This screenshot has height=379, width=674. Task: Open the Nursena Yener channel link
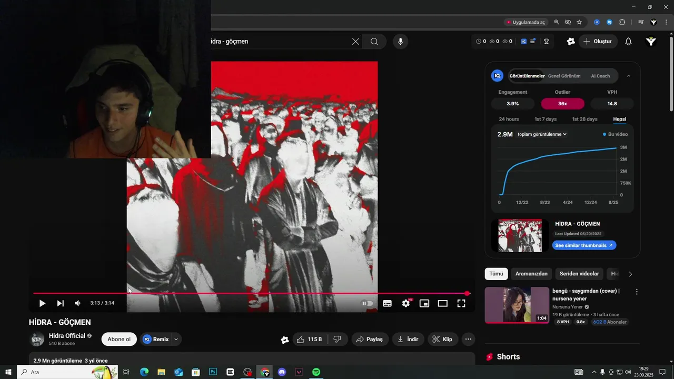coord(568,307)
